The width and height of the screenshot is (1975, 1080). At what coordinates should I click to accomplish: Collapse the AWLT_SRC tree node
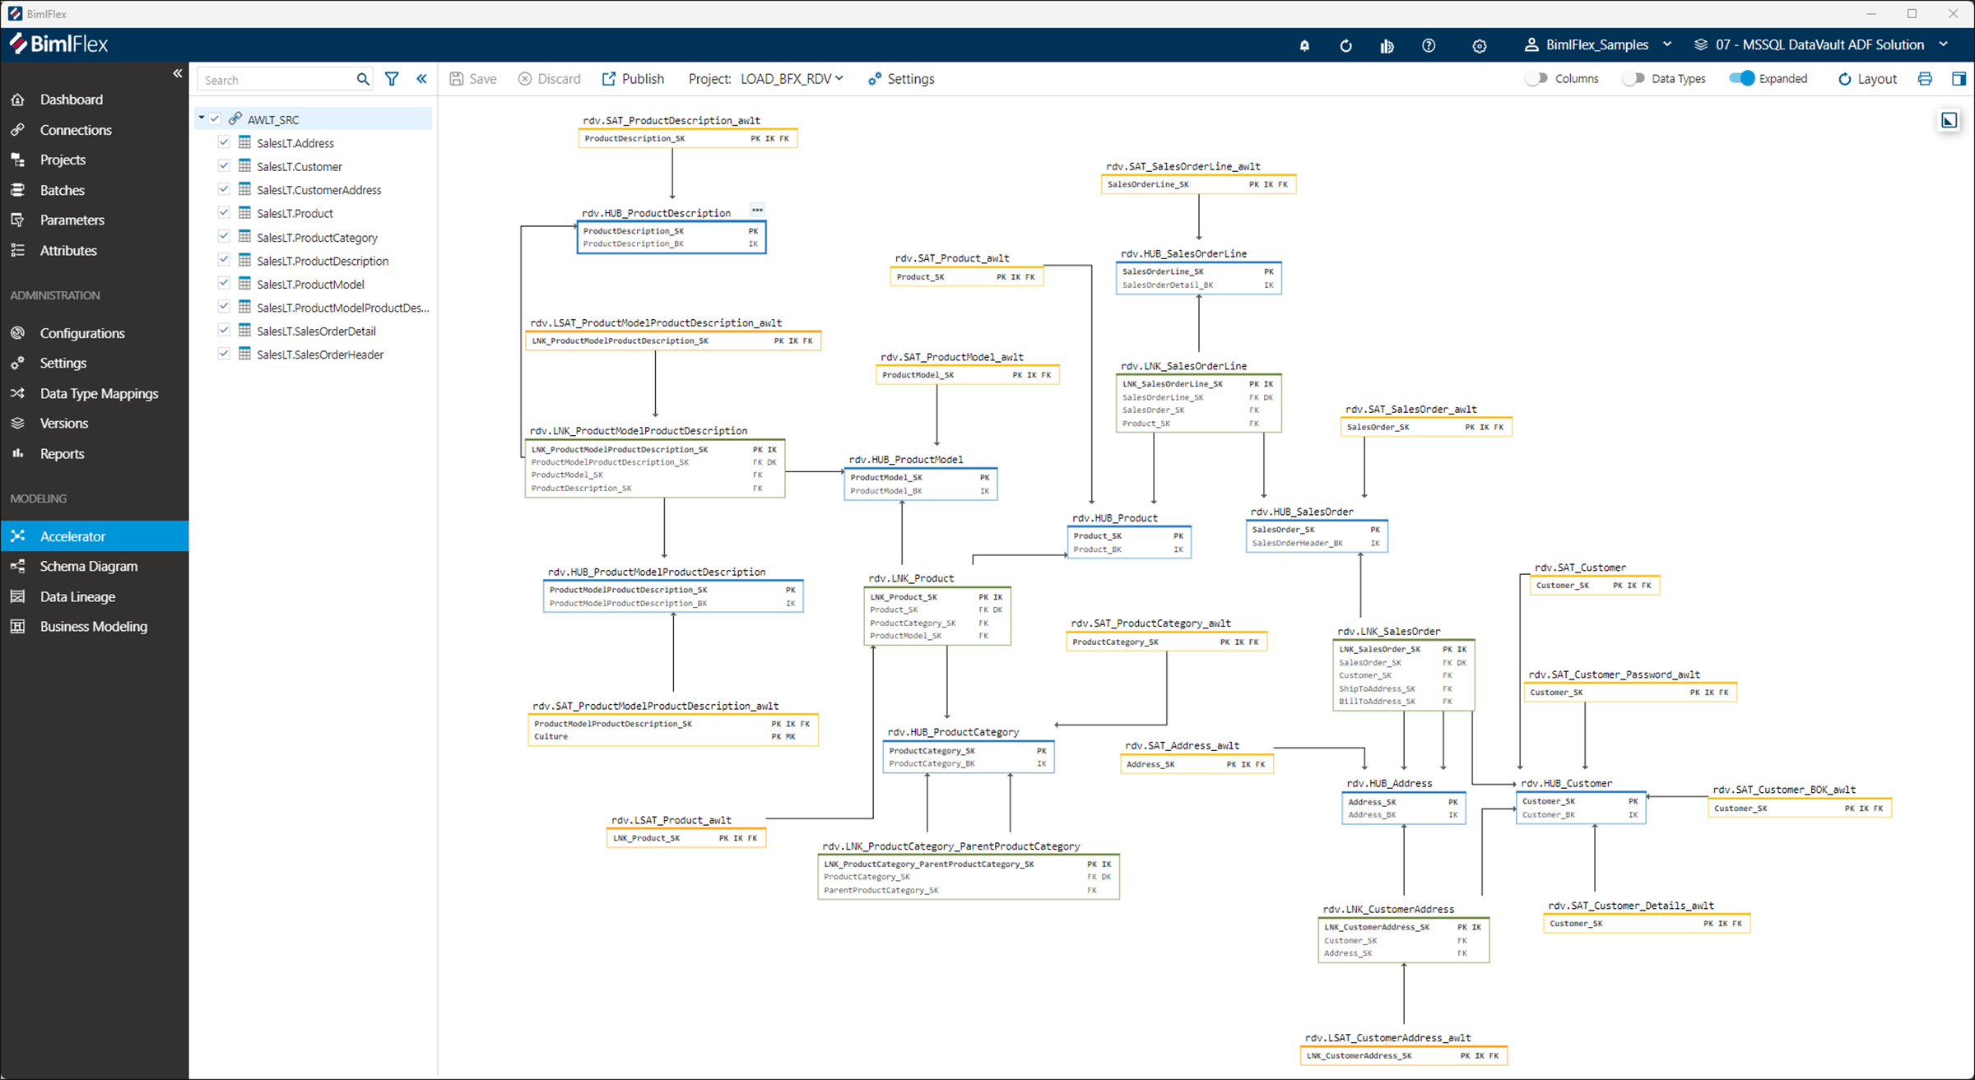(202, 118)
